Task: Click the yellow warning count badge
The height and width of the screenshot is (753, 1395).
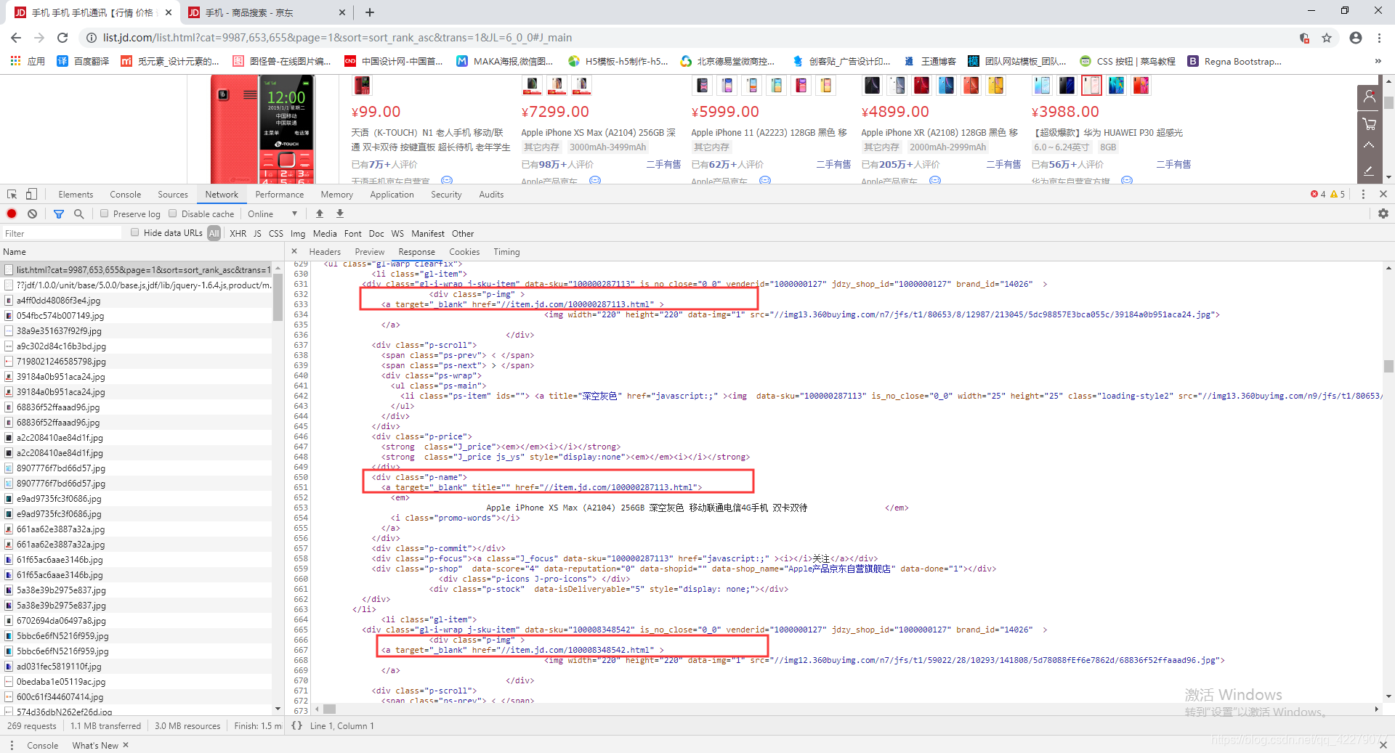Action: pos(1338,194)
